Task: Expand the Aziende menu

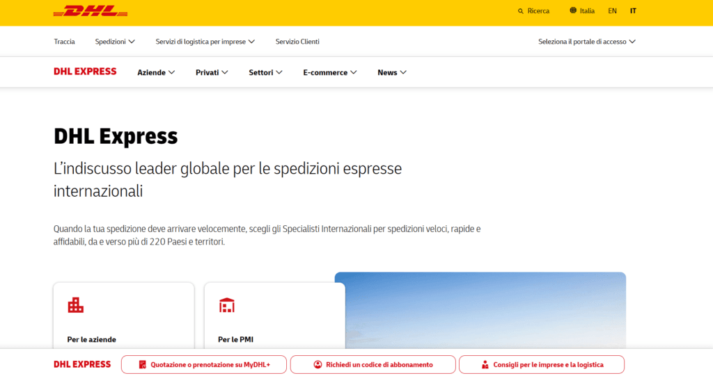Action: click(x=156, y=72)
